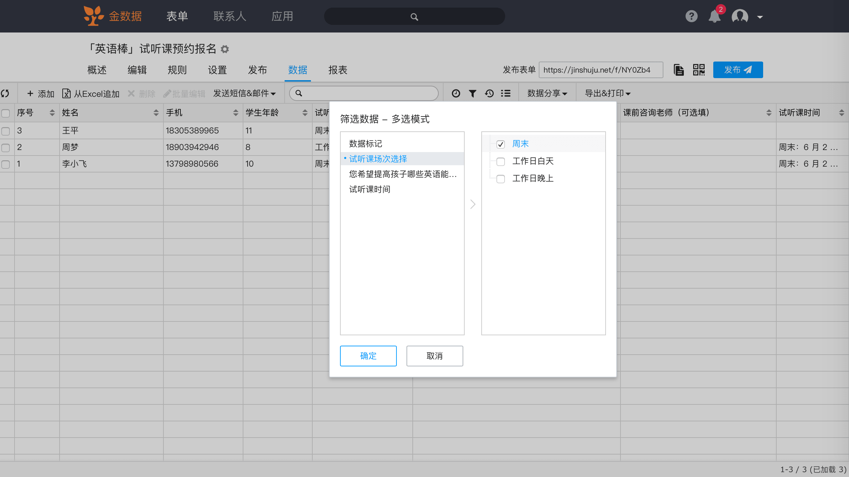
Task: Open the notifications bell
Action: tap(714, 16)
